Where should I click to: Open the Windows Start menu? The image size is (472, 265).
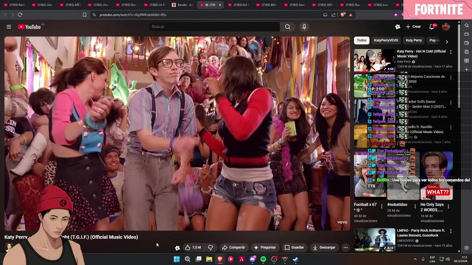(x=177, y=259)
